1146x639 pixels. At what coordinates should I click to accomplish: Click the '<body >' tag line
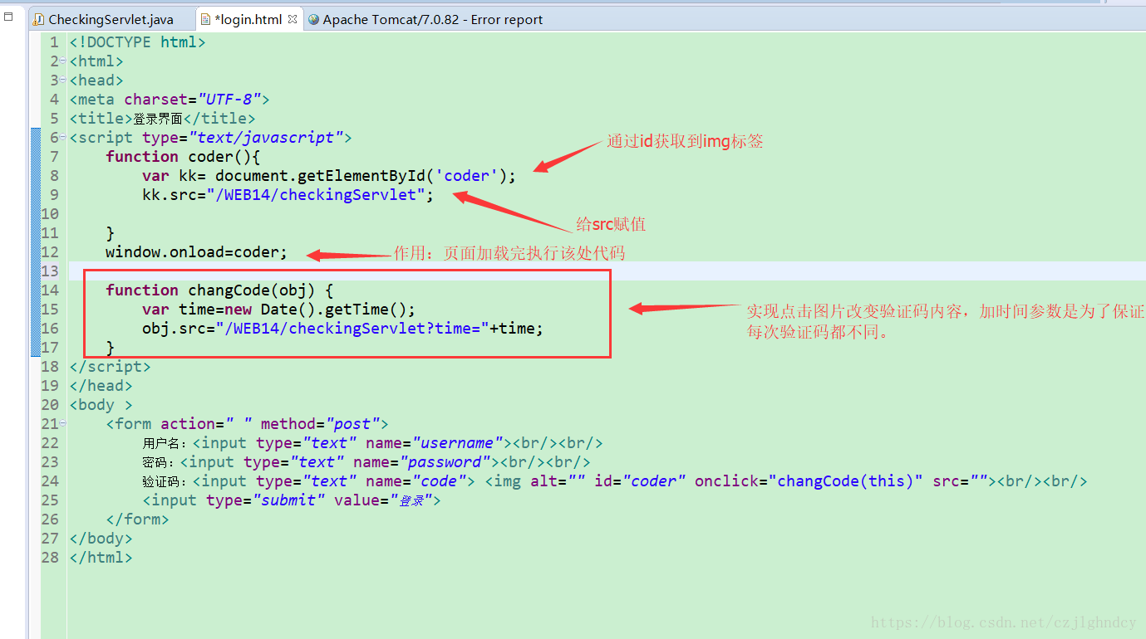pos(101,405)
